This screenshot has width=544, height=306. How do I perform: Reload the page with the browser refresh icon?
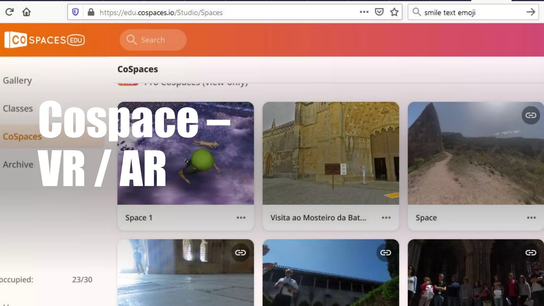click(10, 12)
